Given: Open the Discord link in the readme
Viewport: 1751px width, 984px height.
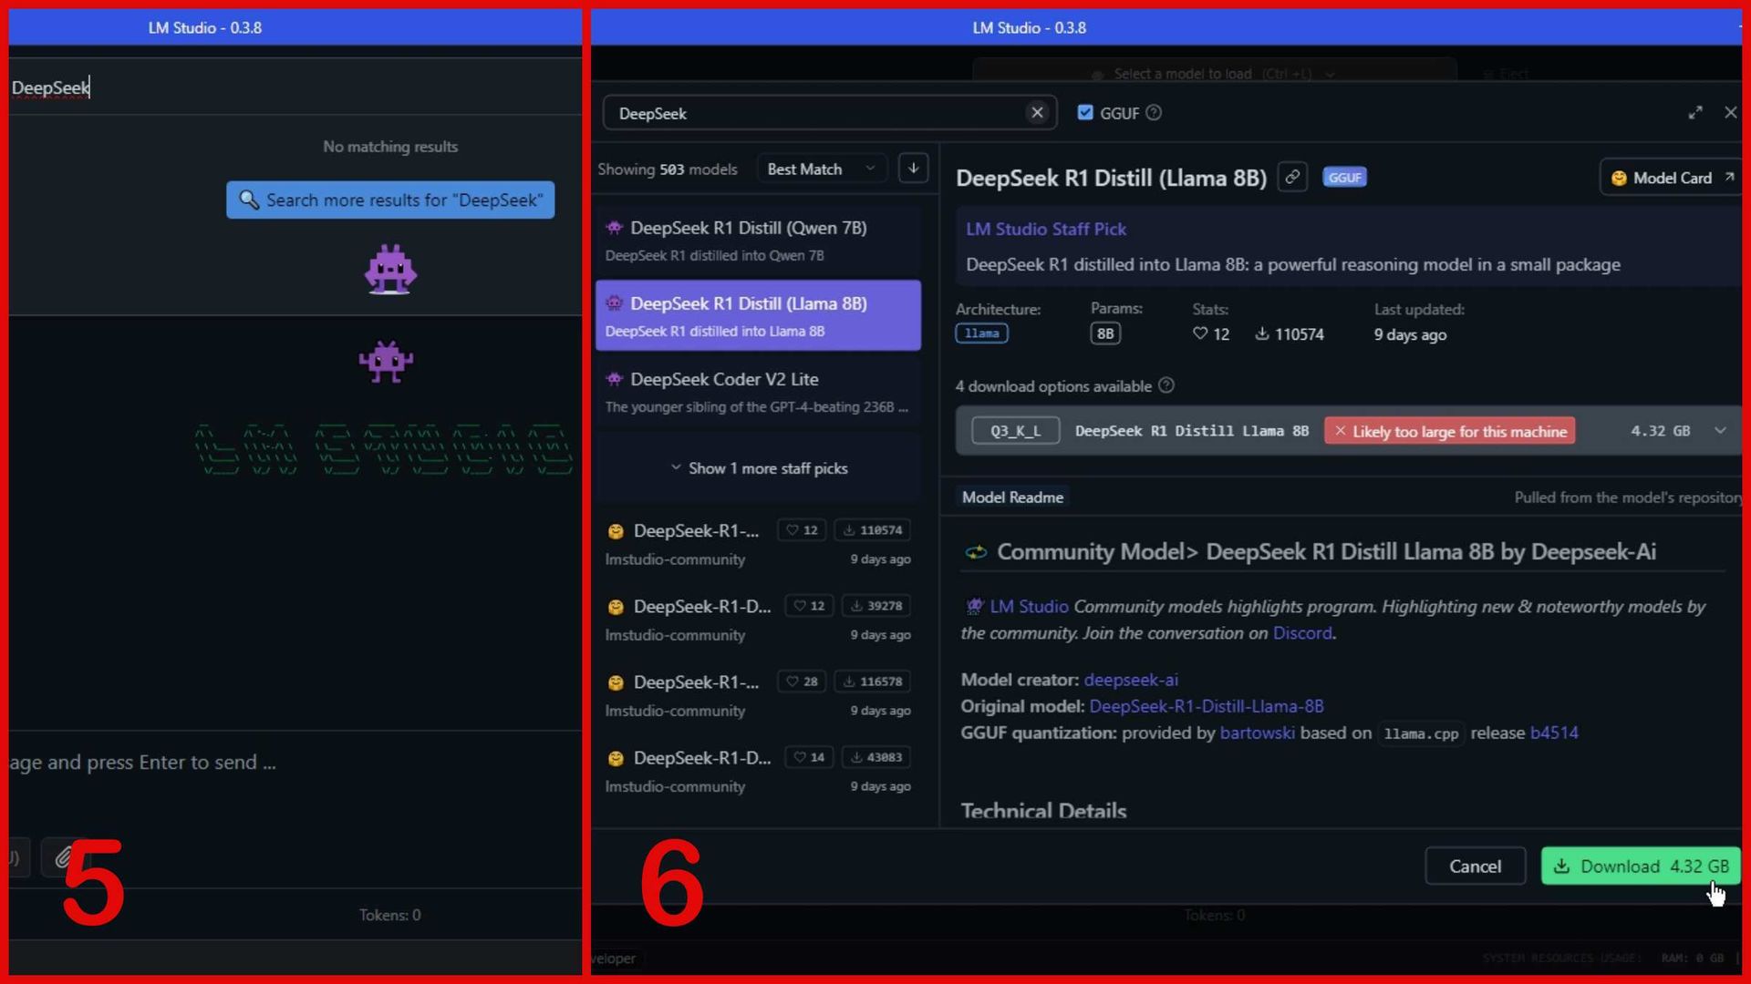Looking at the screenshot, I should click(1302, 632).
